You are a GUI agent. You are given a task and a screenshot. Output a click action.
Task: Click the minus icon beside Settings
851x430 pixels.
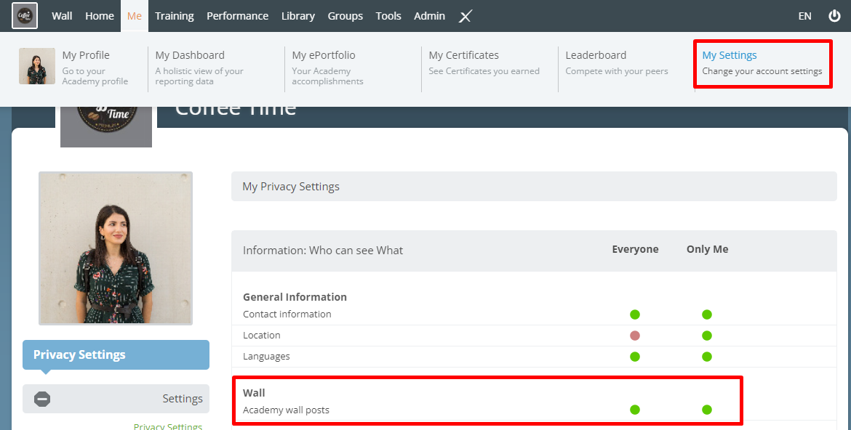[x=42, y=399]
